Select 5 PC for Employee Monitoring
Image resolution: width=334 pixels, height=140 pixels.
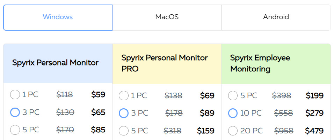coord(233,96)
